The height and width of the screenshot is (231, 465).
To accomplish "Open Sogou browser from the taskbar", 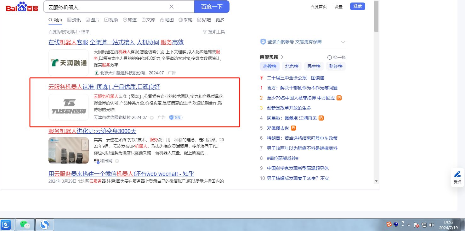I will click(x=45, y=224).
